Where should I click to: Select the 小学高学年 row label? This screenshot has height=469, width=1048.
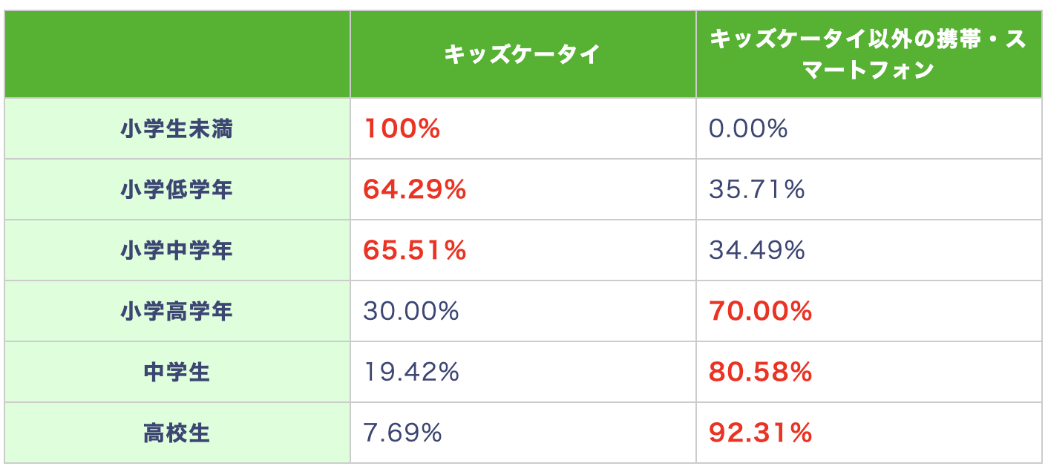(177, 312)
